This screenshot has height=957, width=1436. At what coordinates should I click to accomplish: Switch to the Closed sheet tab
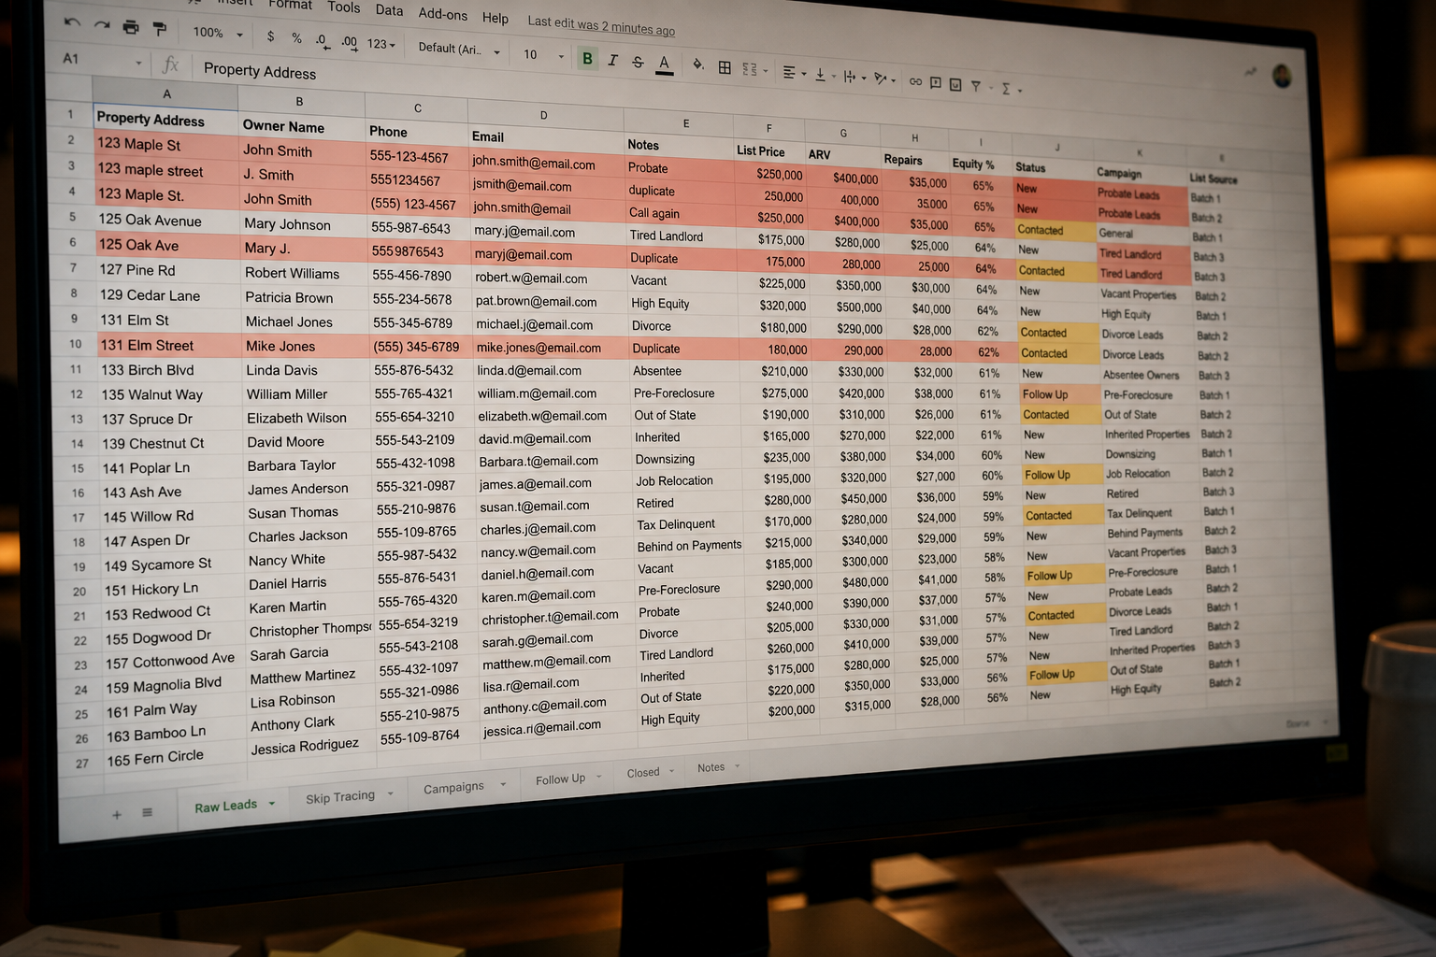(x=643, y=773)
